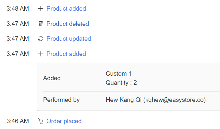Select the 3:46 AM timestamp
The image size is (220, 129).
point(18,121)
